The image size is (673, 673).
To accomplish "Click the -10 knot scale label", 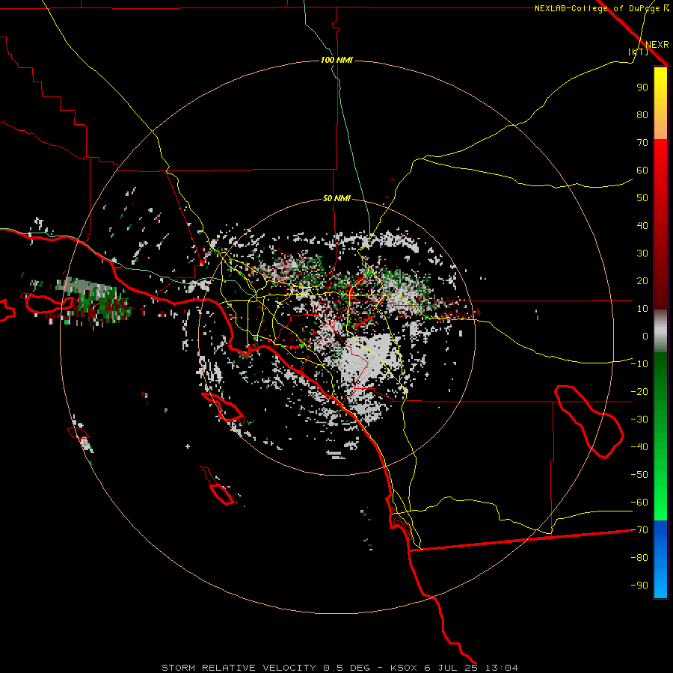I will [x=639, y=364].
